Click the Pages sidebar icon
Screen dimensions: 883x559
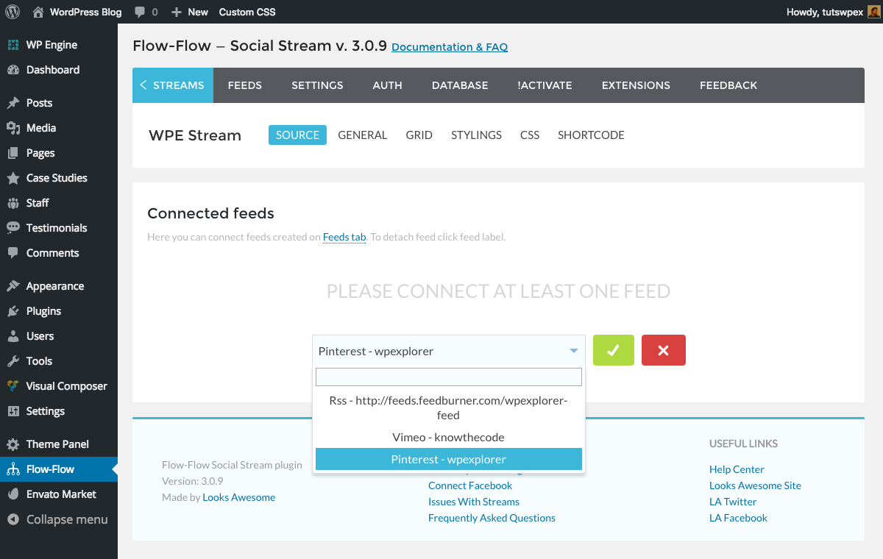click(x=13, y=153)
